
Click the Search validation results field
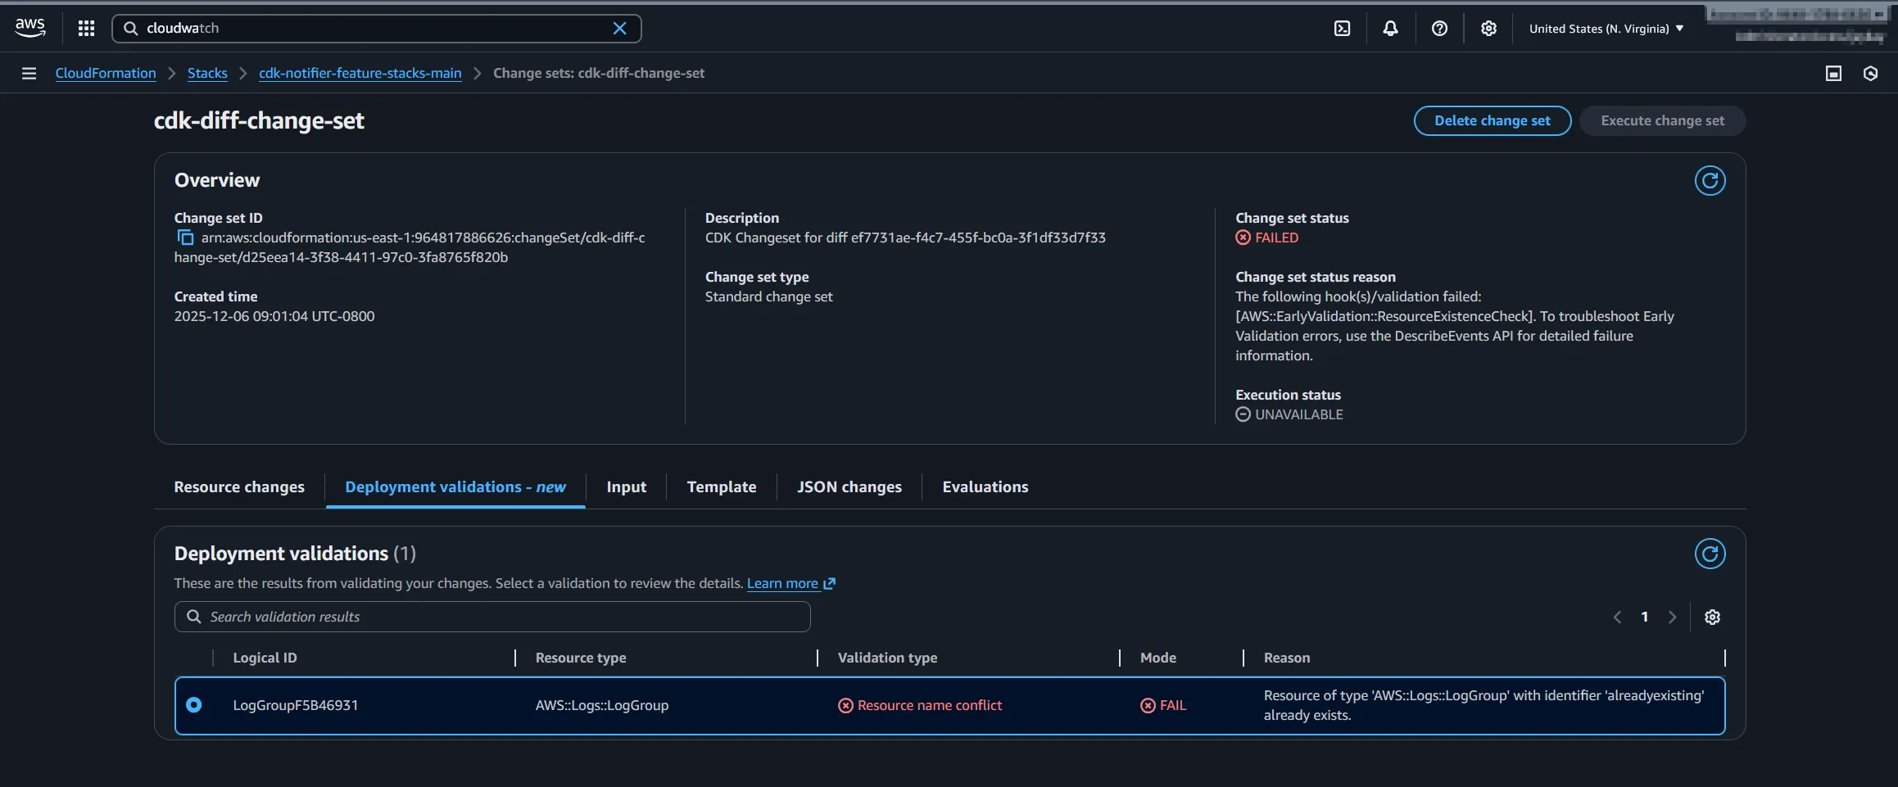[x=491, y=616]
